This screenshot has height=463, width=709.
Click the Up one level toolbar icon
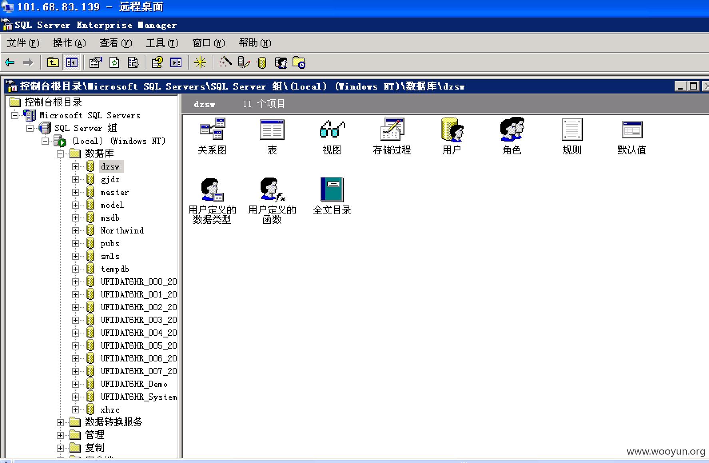point(53,62)
